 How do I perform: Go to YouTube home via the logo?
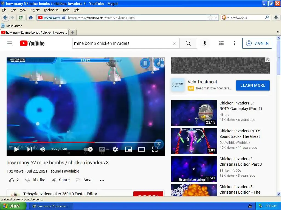click(x=32, y=43)
